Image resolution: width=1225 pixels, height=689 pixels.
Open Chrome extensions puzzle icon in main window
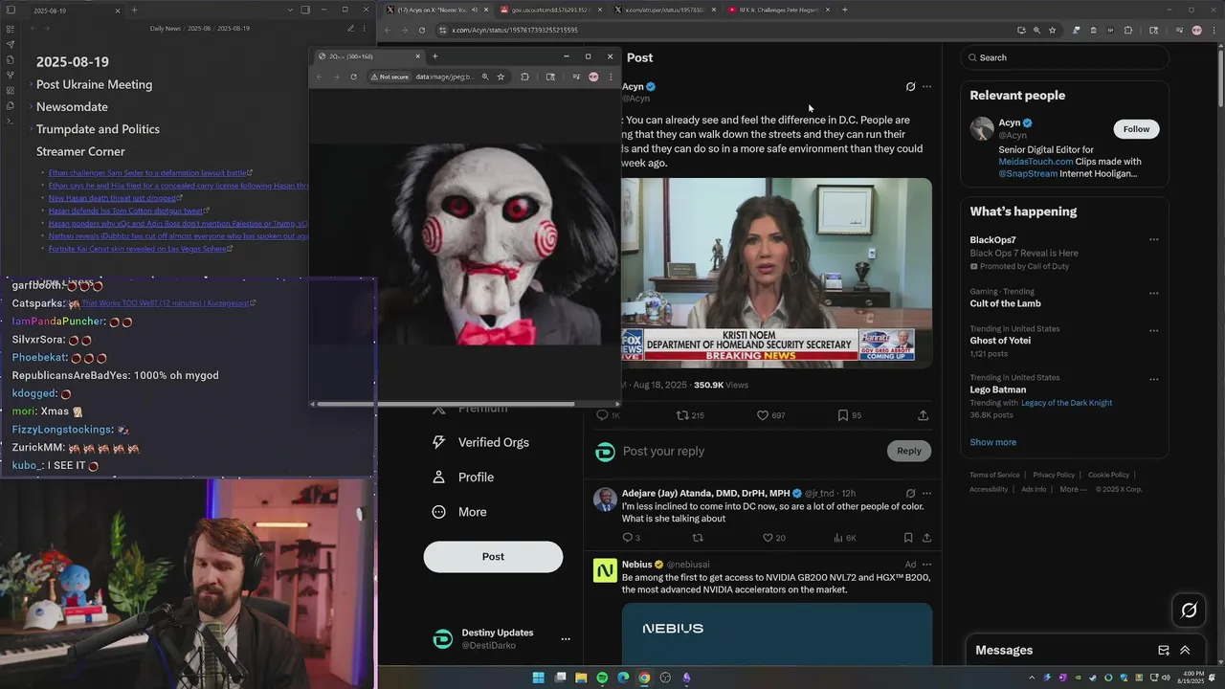[1128, 30]
